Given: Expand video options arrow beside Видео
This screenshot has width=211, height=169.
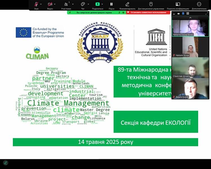Looking at the screenshot, I should click(x=55, y=4).
